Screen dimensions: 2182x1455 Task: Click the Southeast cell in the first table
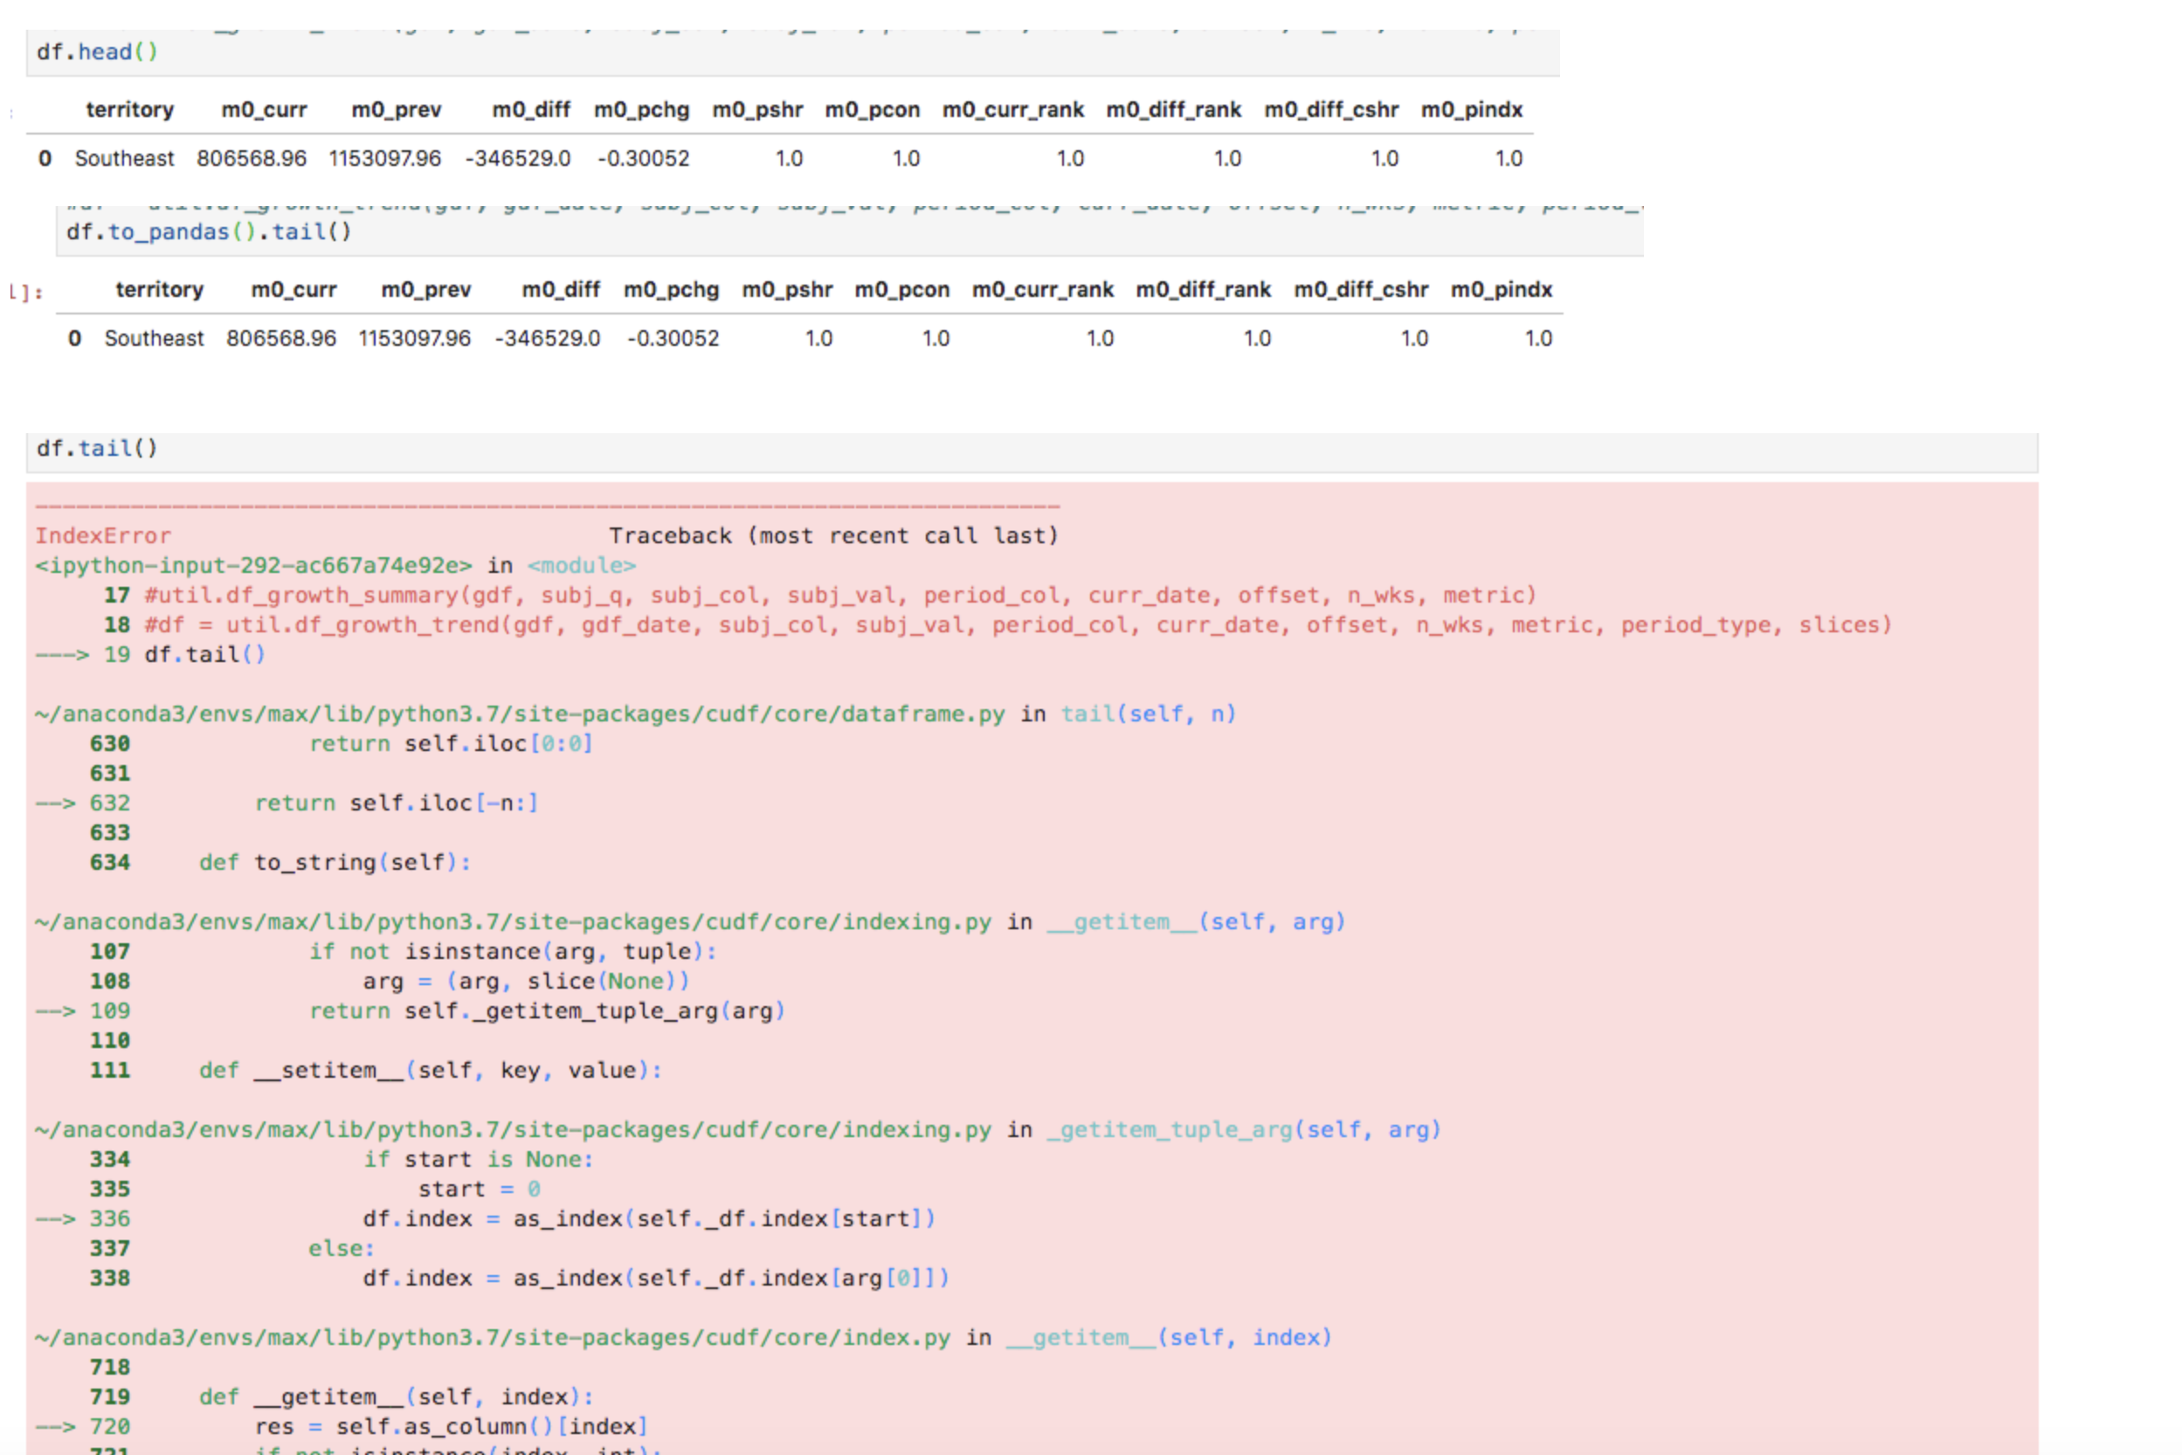coord(123,158)
